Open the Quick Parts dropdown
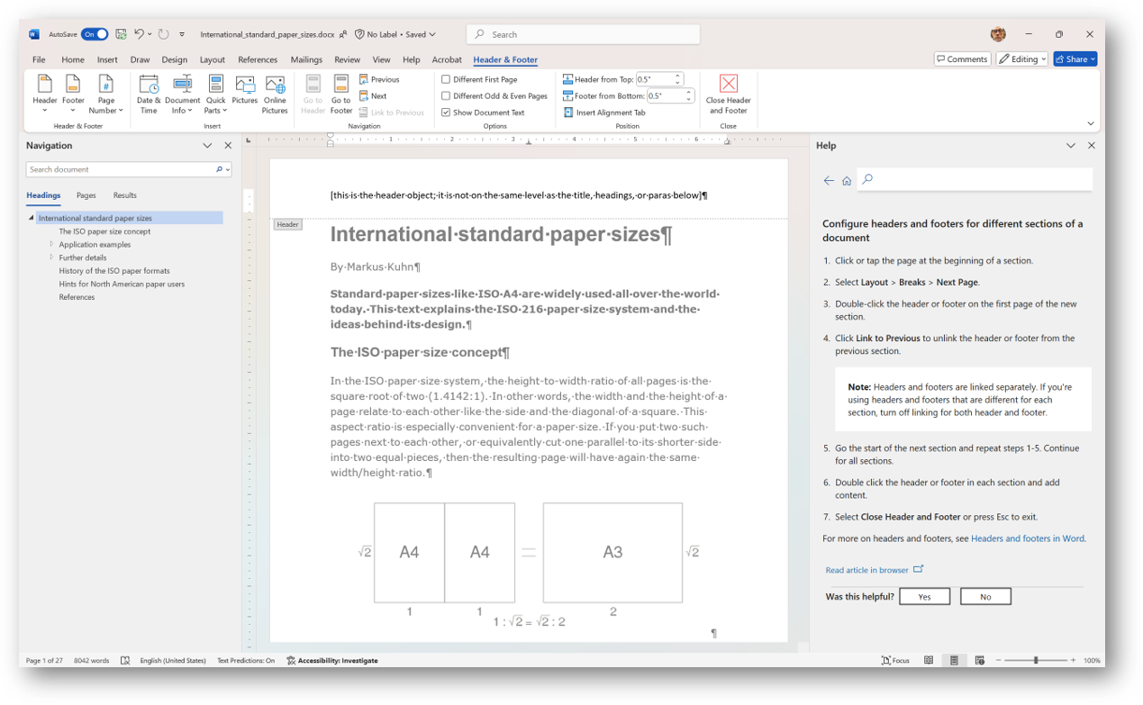Image resolution: width=1143 pixels, height=705 pixels. point(215,93)
